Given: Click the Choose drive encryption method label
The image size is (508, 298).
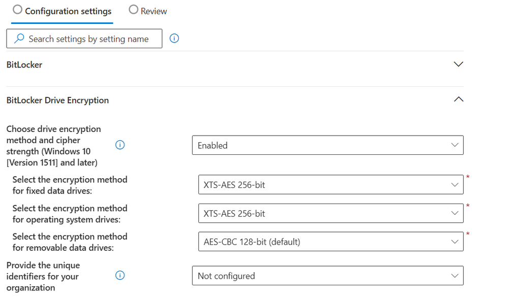Looking at the screenshot, I should (x=54, y=146).
